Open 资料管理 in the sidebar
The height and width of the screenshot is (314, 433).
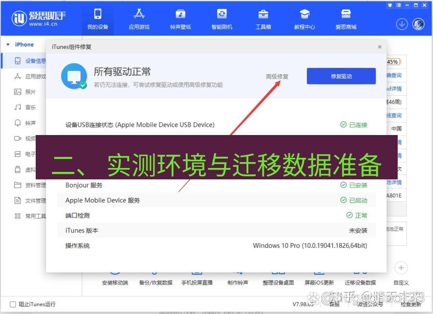pos(30,185)
